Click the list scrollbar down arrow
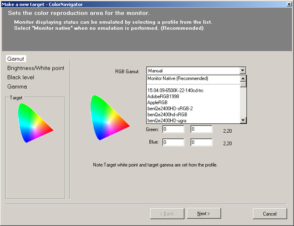The width and height of the screenshot is (294, 226). (243, 120)
